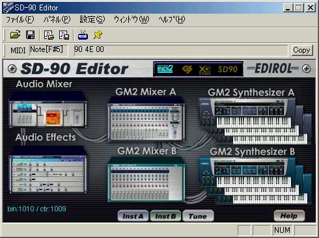Screen dimensions: 319x238
Task: Open the GM2 Mixer A console
Action: pyautogui.click(x=146, y=119)
